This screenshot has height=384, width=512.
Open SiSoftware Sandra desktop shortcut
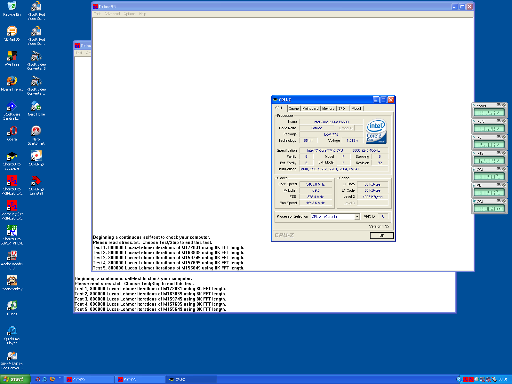pyautogui.click(x=12, y=110)
